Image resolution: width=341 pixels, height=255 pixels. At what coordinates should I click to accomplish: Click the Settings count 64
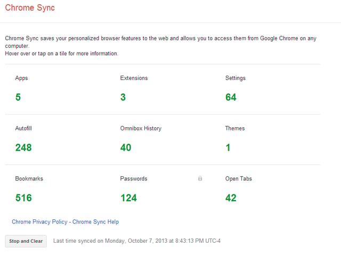[x=231, y=97]
